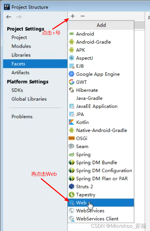
Task: Click the Android-Gradle robot icon
Action: point(71,42)
